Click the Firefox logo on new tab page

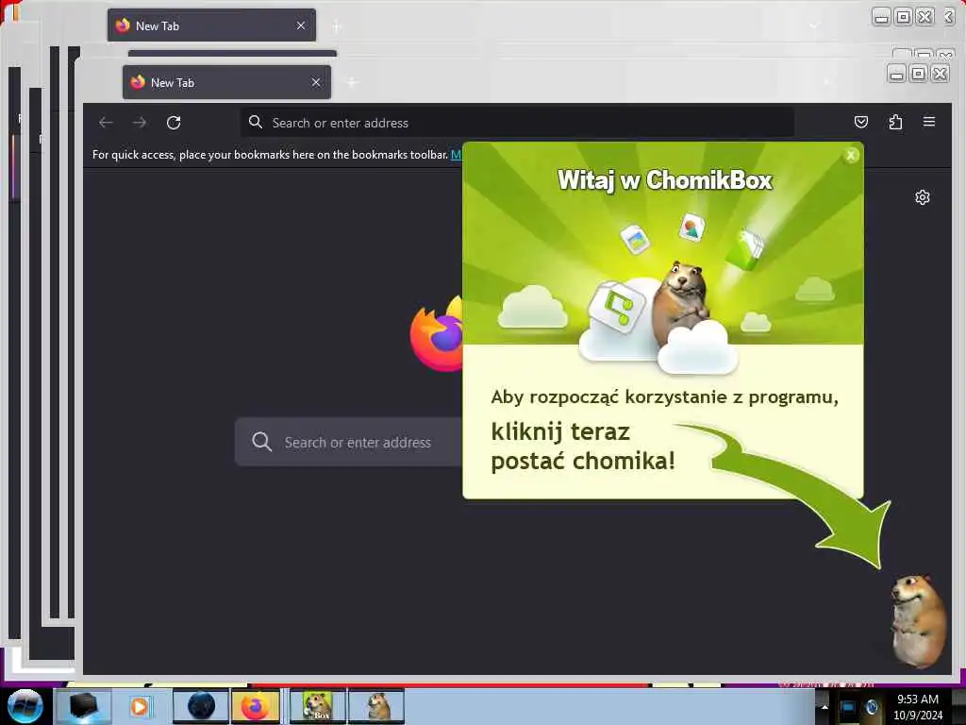tap(437, 333)
